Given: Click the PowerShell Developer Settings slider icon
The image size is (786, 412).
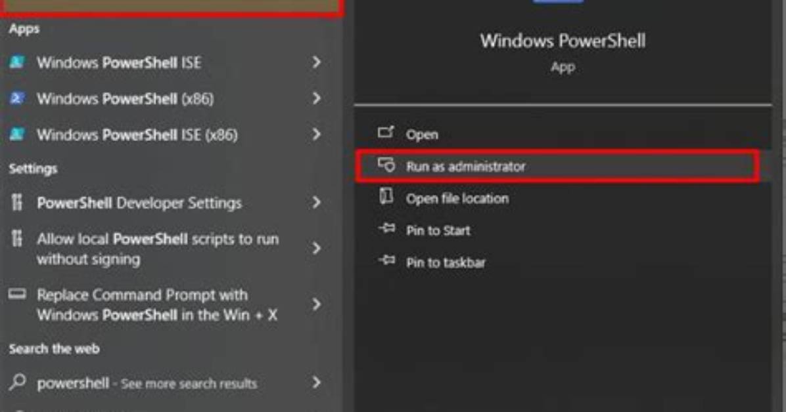Looking at the screenshot, I should [x=16, y=202].
